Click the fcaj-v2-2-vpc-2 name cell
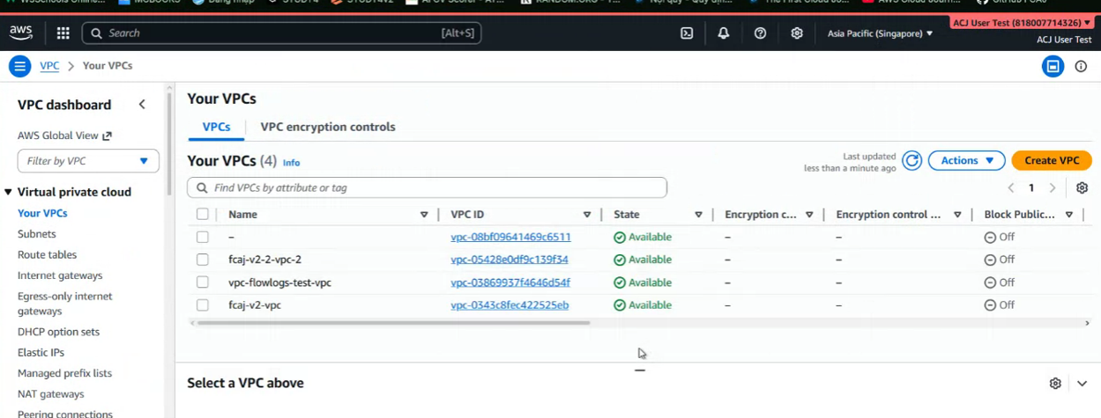Screen dimensions: 1101x418 [264, 260]
